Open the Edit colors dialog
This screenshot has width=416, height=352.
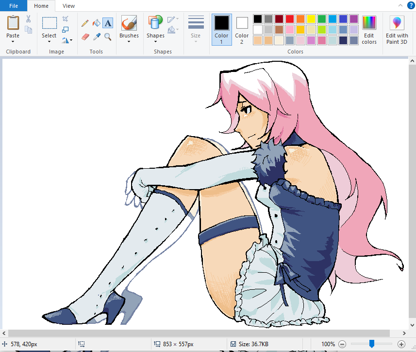click(x=369, y=29)
